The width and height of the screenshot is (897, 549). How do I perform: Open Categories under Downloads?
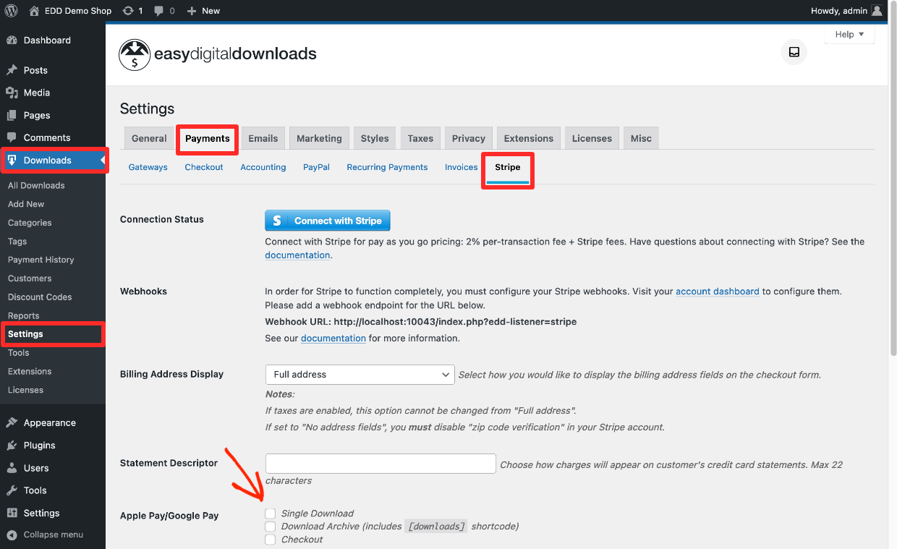(30, 223)
